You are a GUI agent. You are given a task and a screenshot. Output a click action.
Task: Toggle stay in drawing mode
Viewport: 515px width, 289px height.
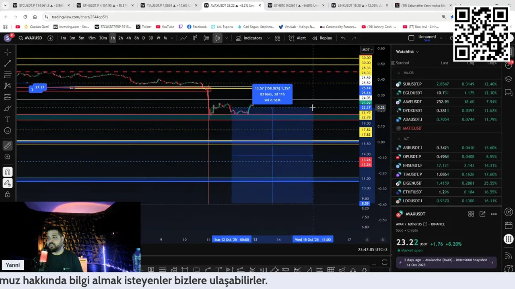7,183
